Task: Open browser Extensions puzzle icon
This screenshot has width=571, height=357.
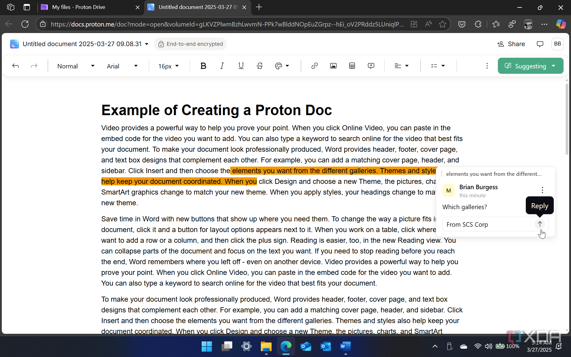Action: [478, 24]
